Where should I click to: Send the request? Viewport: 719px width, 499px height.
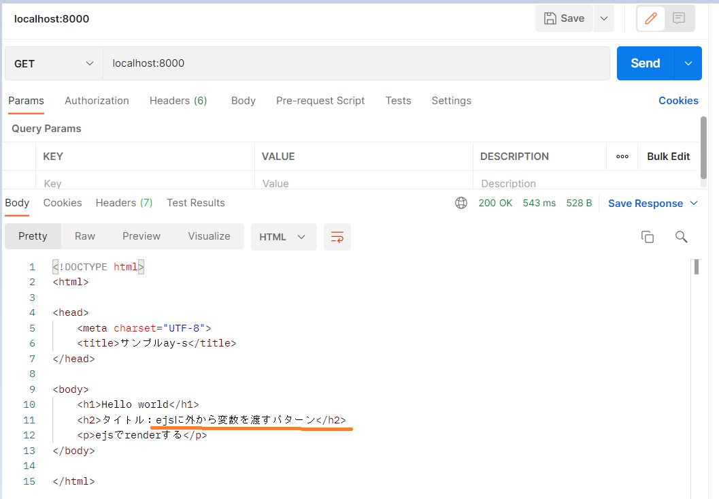pyautogui.click(x=645, y=63)
